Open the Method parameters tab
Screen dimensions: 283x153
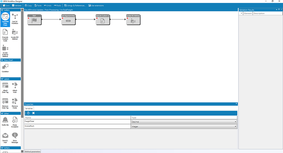[32, 151]
